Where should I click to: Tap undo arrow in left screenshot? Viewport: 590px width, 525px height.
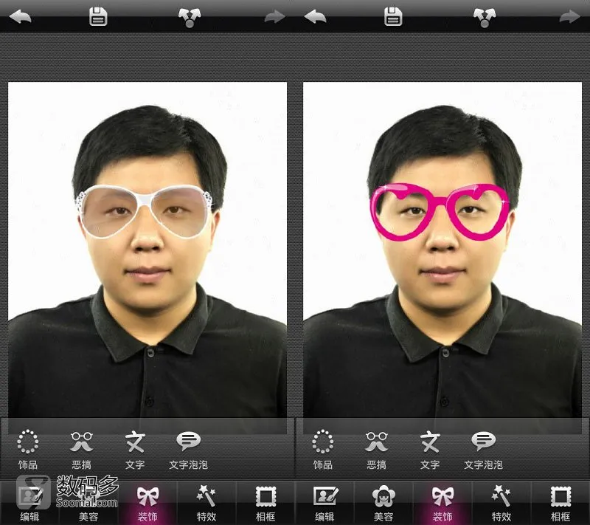pyautogui.click(x=21, y=16)
